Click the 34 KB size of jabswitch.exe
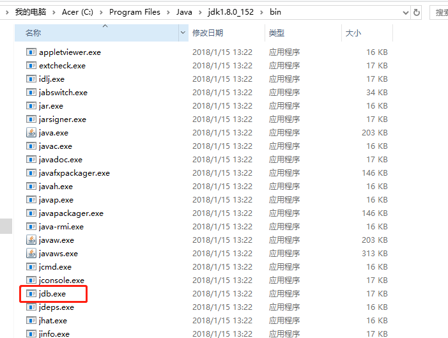Viewport: 448px width, 338px height. (x=377, y=92)
